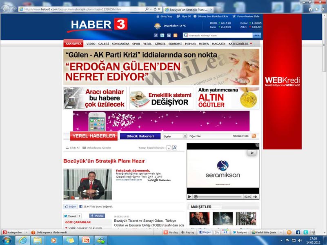Open the SON DAKİKA menu item
327x245 pixels.
[120, 44]
